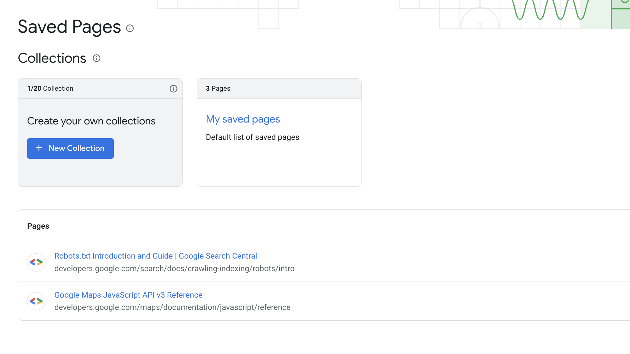This screenshot has width=630, height=354.
Task: Open Google Maps JavaScript API v3 Reference
Action: coord(128,295)
